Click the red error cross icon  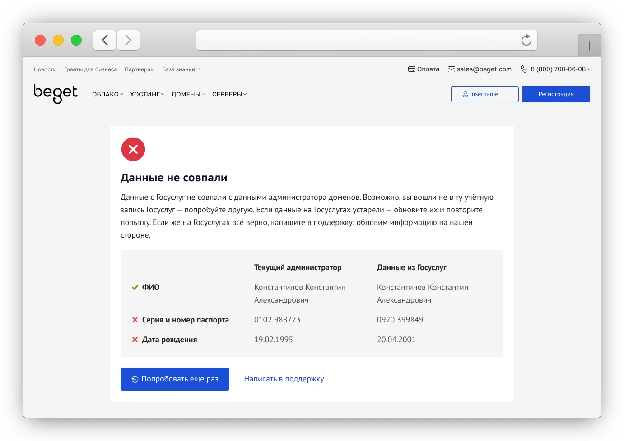coord(133,149)
